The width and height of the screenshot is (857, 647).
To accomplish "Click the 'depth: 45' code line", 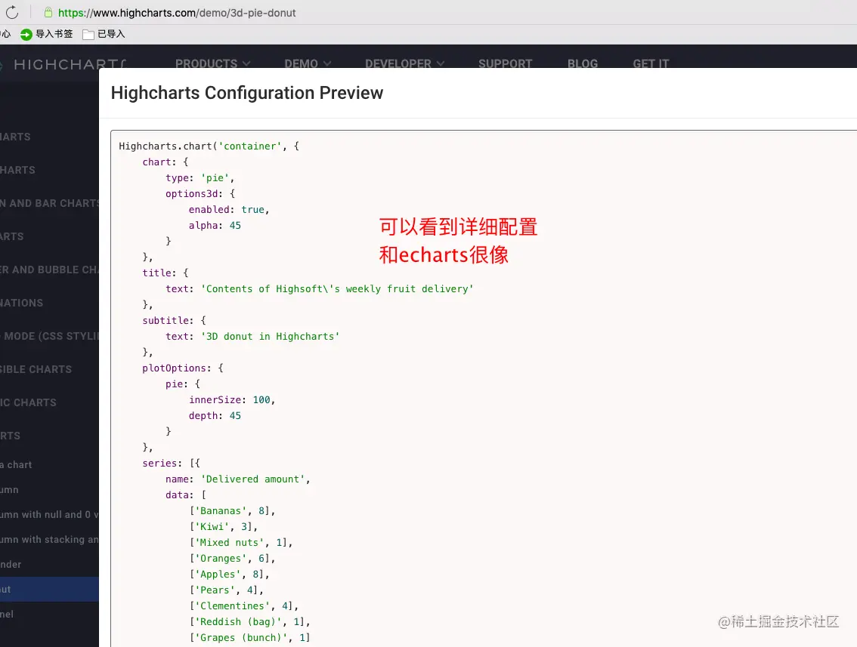I will point(215,415).
